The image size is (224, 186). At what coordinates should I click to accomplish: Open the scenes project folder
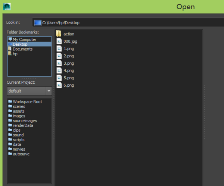(x=19, y=106)
